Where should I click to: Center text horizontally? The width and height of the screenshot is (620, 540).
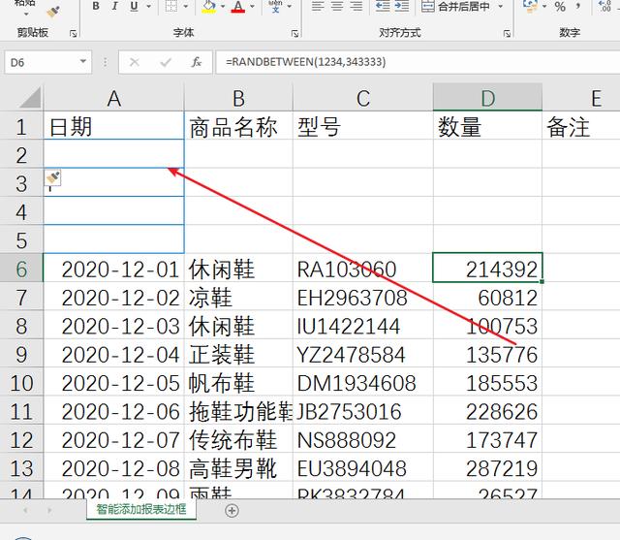click(337, 7)
